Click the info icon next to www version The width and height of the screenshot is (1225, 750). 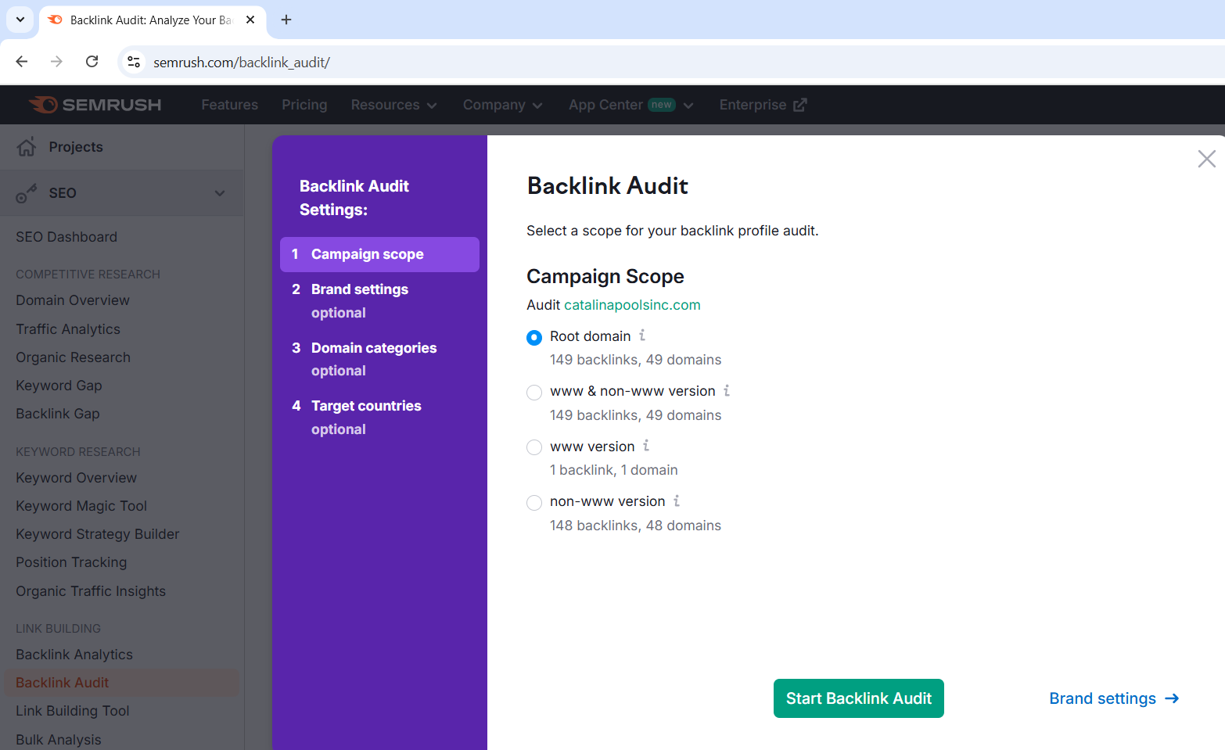click(x=646, y=446)
